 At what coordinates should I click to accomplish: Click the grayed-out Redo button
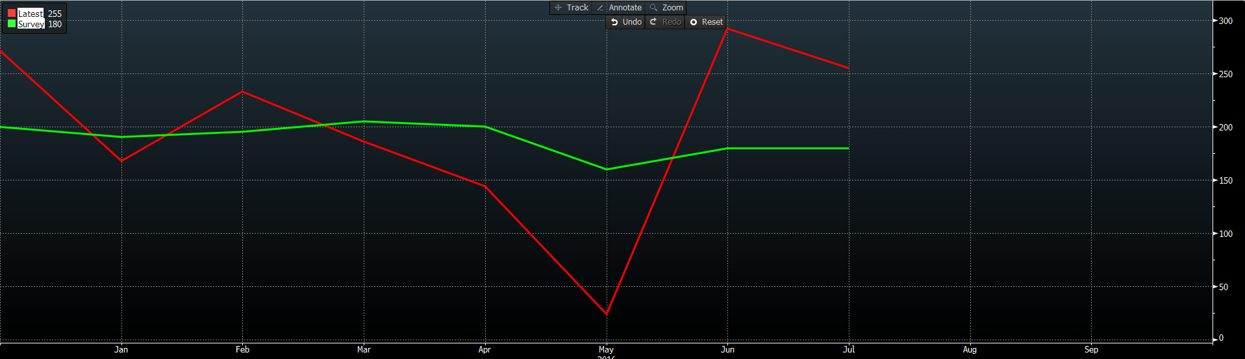[665, 22]
